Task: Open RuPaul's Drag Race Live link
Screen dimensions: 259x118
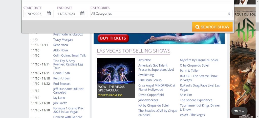Action: 200,87
